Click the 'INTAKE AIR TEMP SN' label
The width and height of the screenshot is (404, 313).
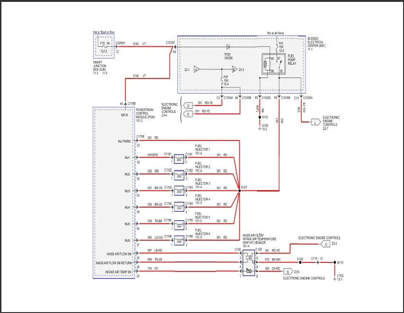pos(118,272)
